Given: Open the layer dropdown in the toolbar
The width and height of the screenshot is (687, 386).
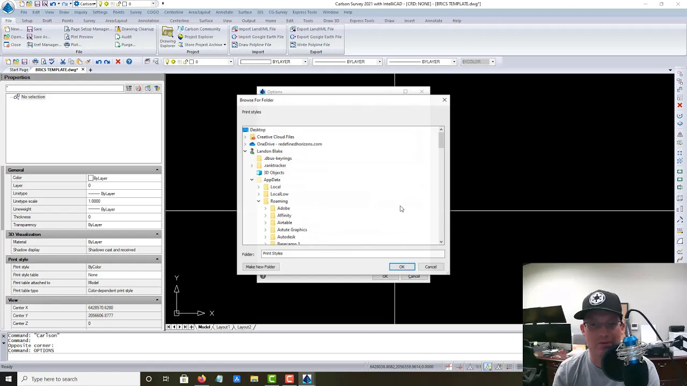Looking at the screenshot, I should point(231,62).
